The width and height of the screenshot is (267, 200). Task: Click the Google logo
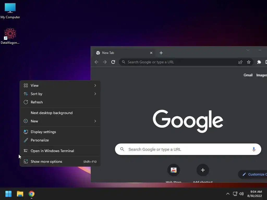[188, 121]
